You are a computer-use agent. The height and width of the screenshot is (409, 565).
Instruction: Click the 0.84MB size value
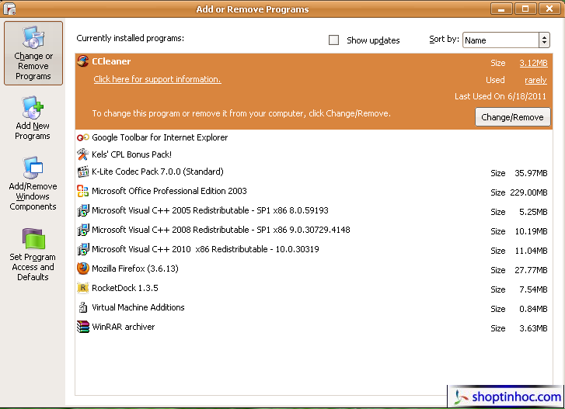[533, 309]
